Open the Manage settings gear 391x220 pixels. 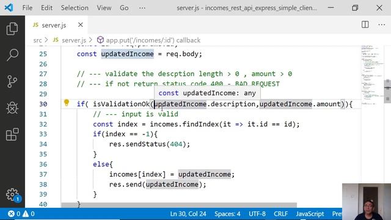point(12,194)
